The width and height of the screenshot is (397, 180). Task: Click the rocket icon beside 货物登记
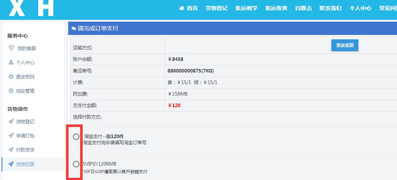pyautogui.click(x=11, y=122)
